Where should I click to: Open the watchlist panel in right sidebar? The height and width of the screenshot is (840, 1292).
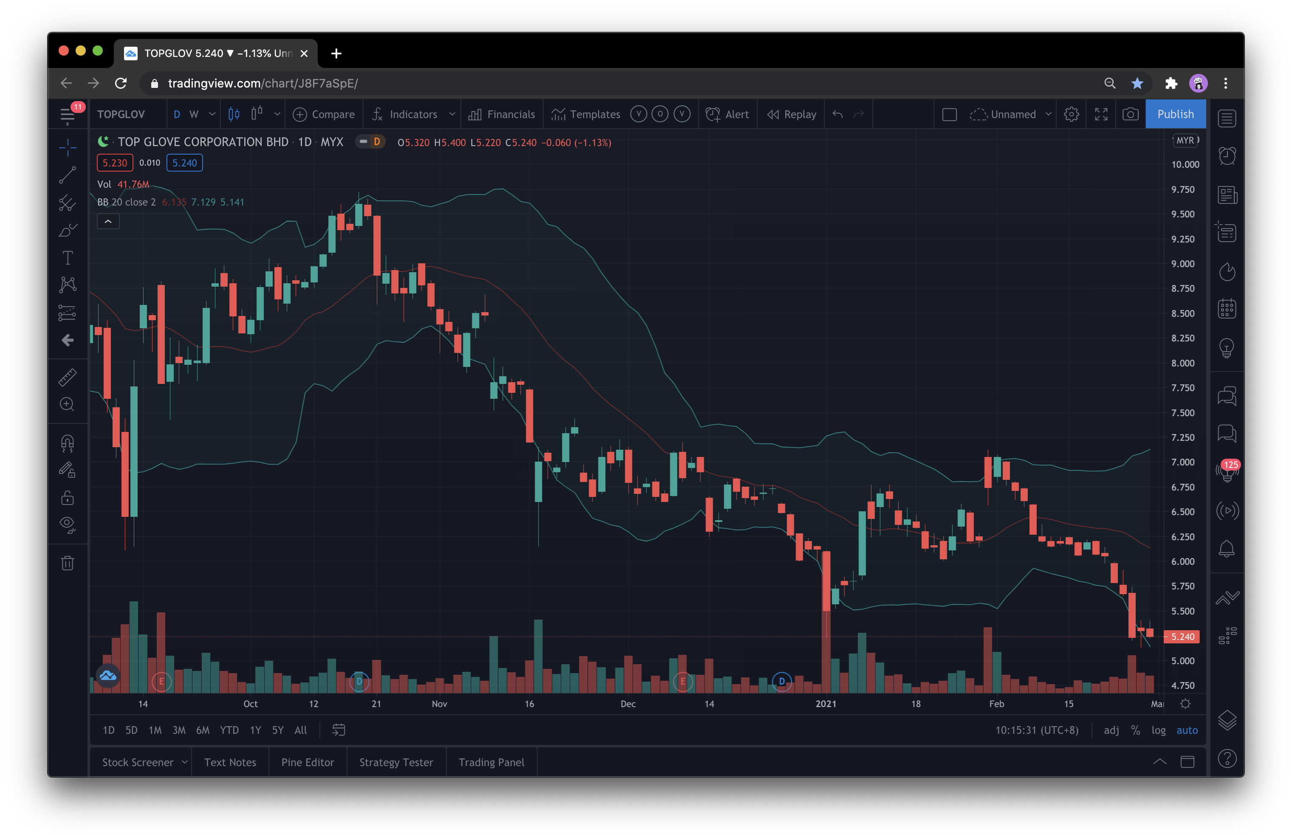pos(1227,118)
